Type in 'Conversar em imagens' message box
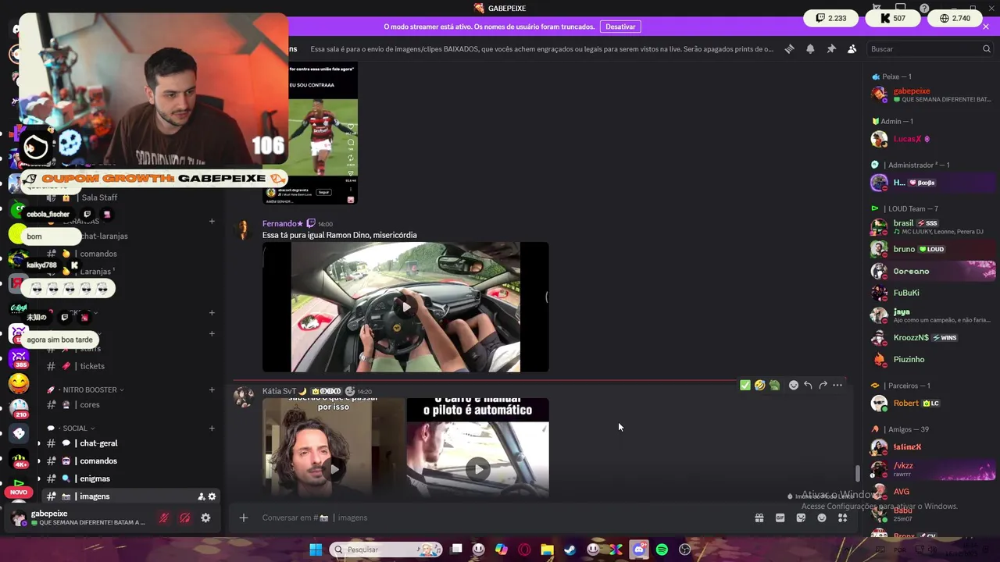 coord(500,518)
